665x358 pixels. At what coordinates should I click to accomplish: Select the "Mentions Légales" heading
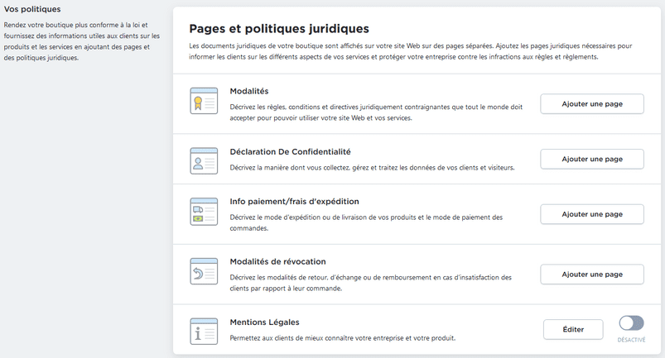[265, 322]
